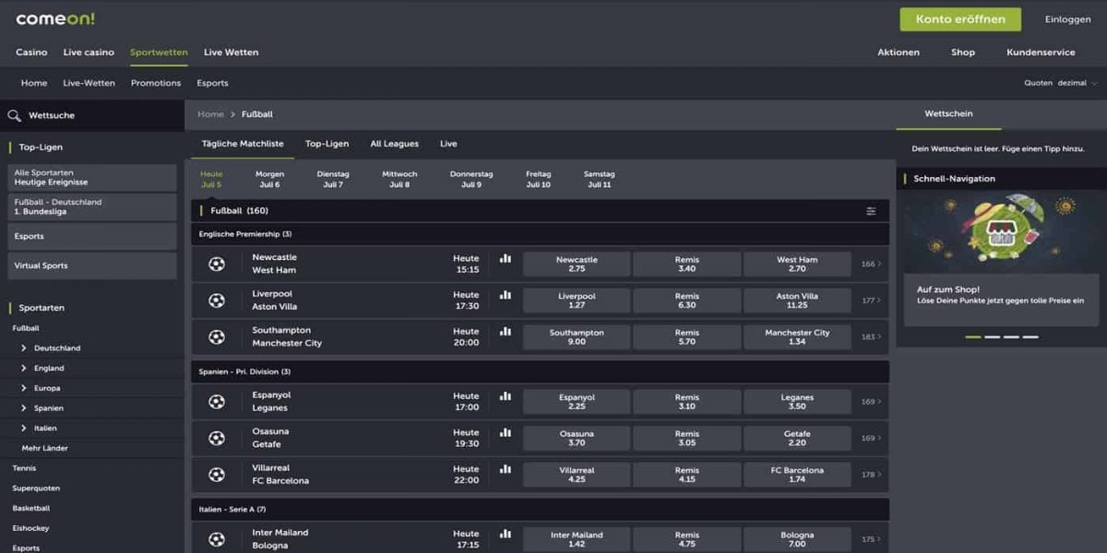Image resolution: width=1107 pixels, height=553 pixels.
Task: Bet on Newcastle at 2.75
Action: pyautogui.click(x=577, y=265)
